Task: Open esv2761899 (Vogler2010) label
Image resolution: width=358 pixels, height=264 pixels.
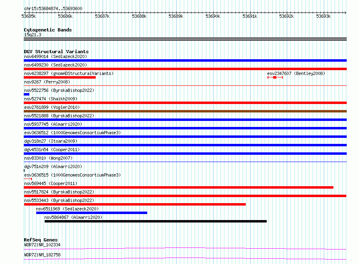Action: (52, 107)
